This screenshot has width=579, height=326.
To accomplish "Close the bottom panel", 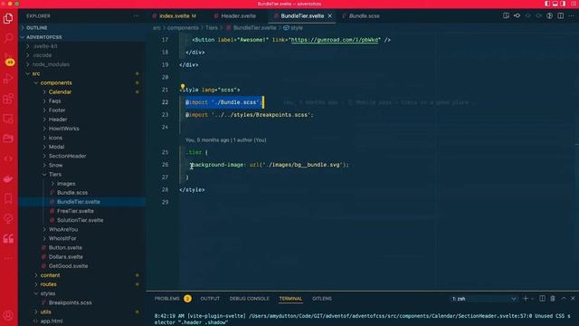I will coord(573,299).
